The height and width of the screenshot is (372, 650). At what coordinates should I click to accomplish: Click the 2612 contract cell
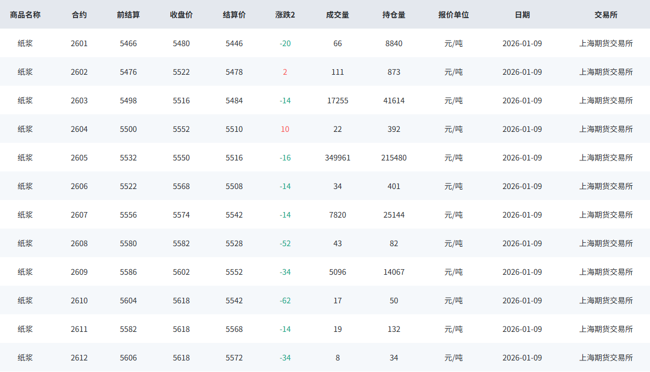point(79,358)
